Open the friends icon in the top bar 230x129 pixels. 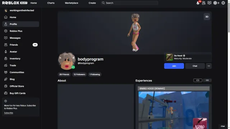(204, 3)
